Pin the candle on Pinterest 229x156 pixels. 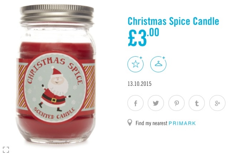click(x=176, y=103)
